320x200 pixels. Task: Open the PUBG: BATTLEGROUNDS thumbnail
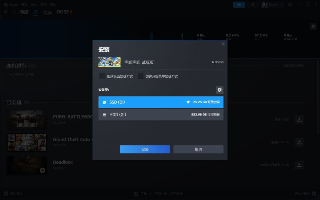click(27, 120)
